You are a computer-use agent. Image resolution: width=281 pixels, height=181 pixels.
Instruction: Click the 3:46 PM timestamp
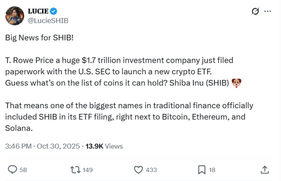click(18, 146)
